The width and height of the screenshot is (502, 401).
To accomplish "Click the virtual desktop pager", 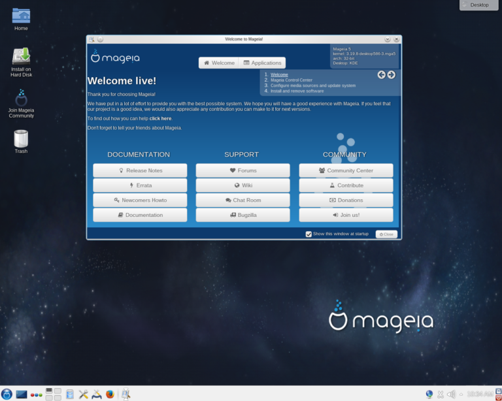I will pyautogui.click(x=54, y=394).
